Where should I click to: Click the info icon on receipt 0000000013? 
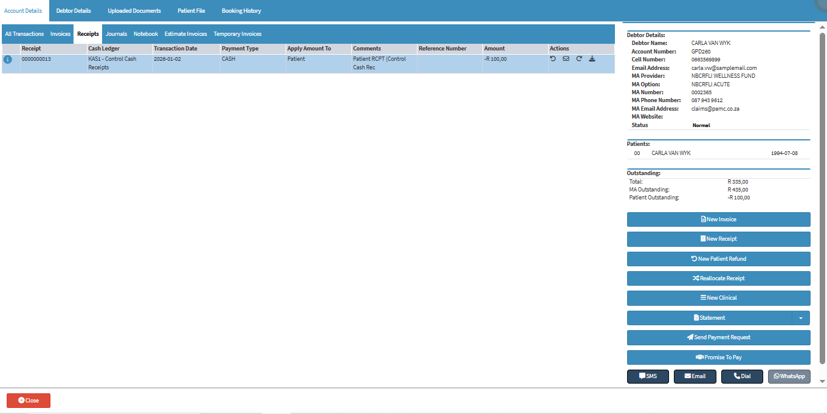pyautogui.click(x=8, y=60)
